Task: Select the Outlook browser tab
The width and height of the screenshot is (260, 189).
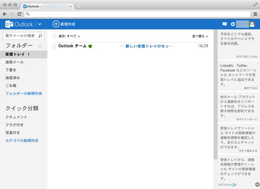Action: click(x=47, y=6)
